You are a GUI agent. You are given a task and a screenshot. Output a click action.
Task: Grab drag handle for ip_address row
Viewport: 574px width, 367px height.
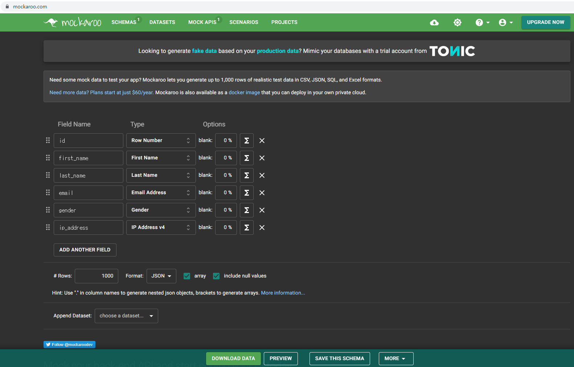[48, 227]
